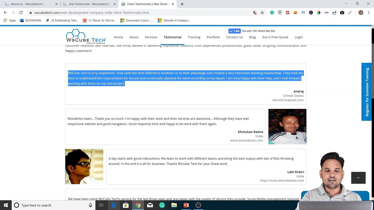Open Task View from the taskbar
Image resolution: width=374 pixels, height=210 pixels.
tap(101, 205)
